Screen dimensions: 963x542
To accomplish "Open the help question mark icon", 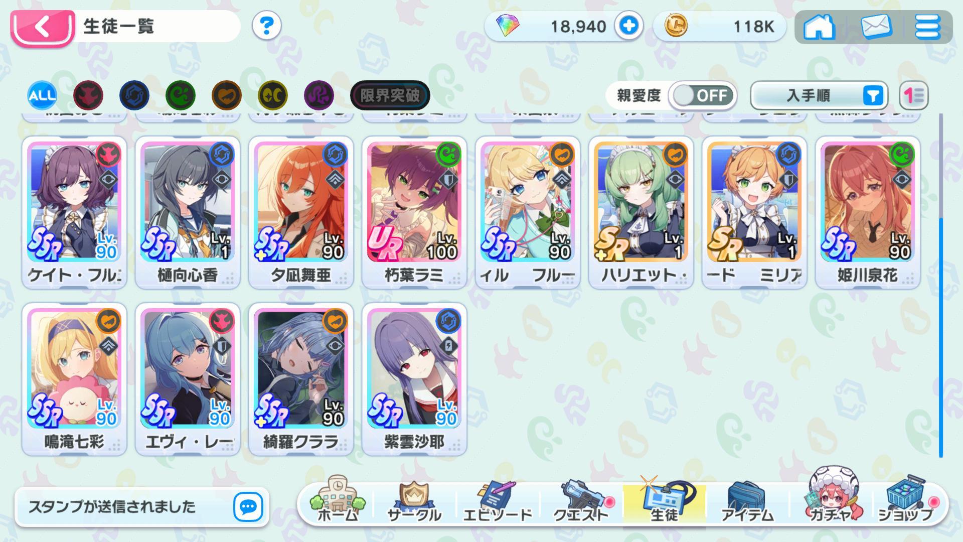I will [x=266, y=26].
